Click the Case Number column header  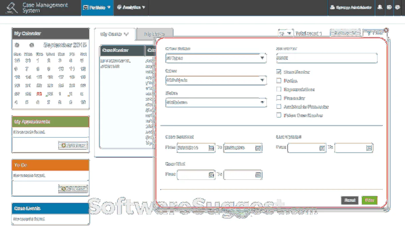click(122, 50)
